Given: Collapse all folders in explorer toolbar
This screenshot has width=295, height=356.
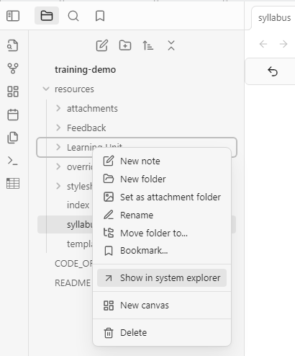Looking at the screenshot, I should 171,45.
